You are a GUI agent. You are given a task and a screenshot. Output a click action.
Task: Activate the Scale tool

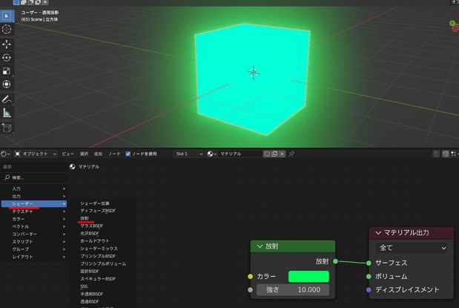pyautogui.click(x=7, y=71)
